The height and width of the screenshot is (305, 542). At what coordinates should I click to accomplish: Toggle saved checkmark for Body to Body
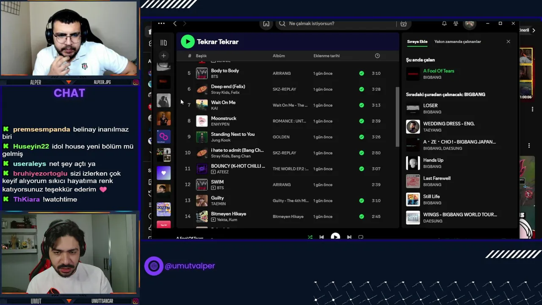tap(361, 73)
